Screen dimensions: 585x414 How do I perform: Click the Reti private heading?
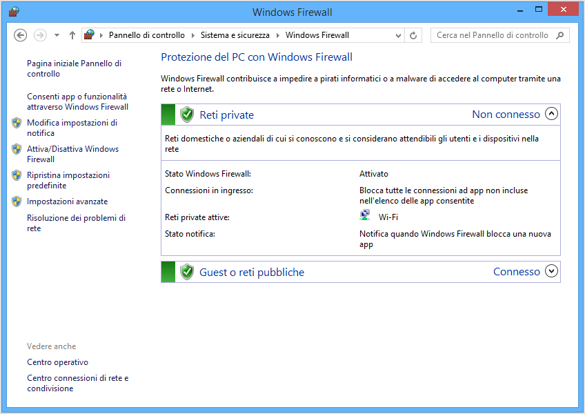pyautogui.click(x=226, y=115)
